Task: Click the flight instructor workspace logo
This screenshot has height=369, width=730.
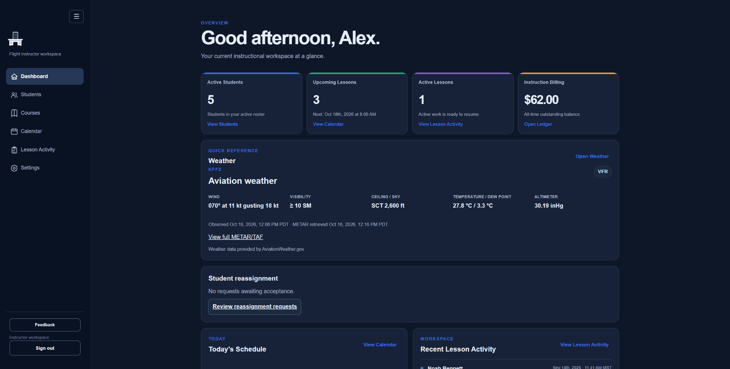Action: pos(15,39)
